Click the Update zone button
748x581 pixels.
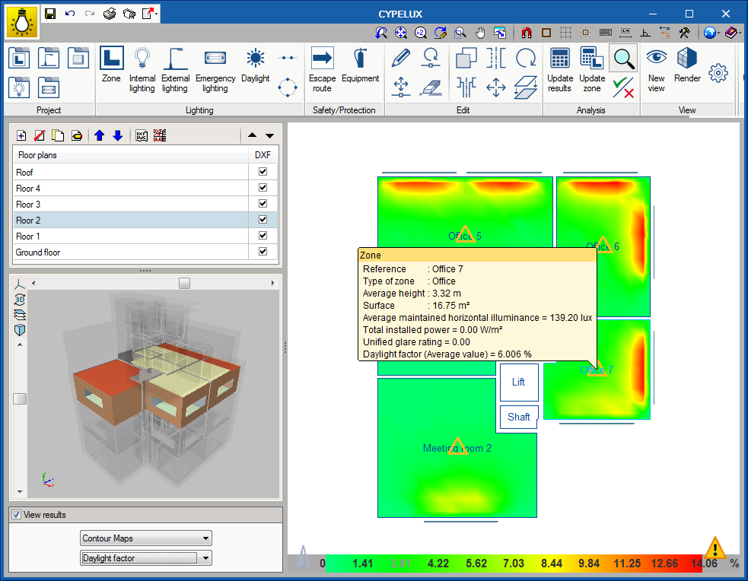click(x=592, y=68)
